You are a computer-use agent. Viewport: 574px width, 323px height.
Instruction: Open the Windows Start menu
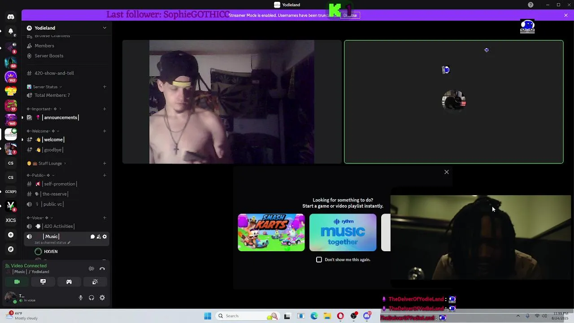click(208, 316)
